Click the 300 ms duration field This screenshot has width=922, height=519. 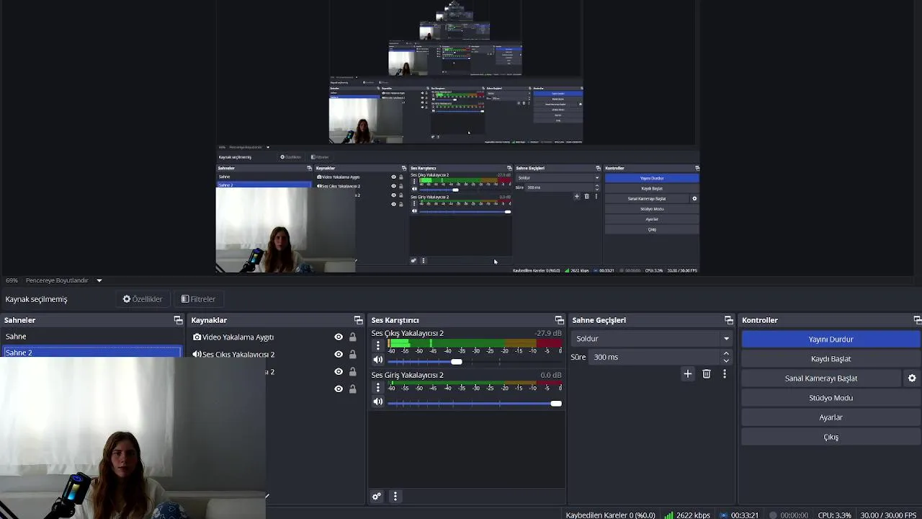pos(654,357)
